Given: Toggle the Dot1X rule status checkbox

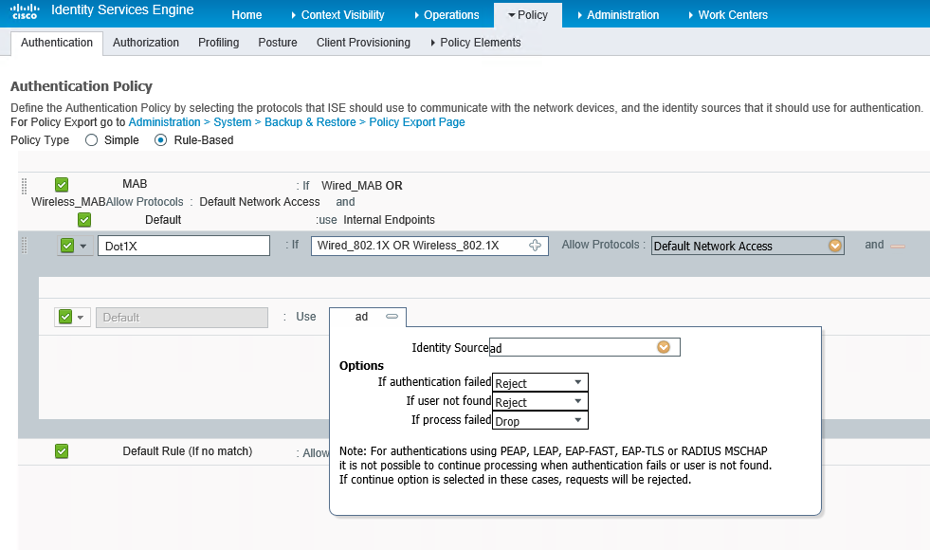Looking at the screenshot, I should (x=67, y=246).
